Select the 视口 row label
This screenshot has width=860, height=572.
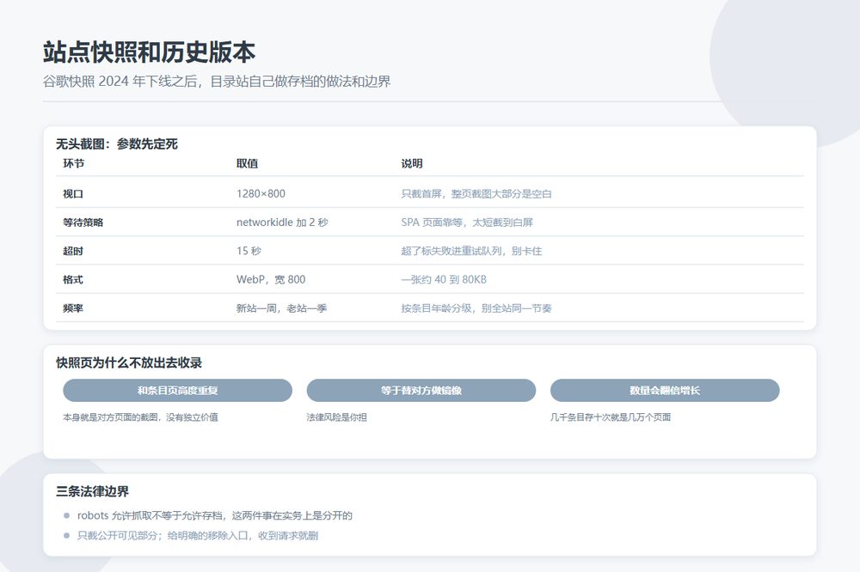click(x=73, y=193)
